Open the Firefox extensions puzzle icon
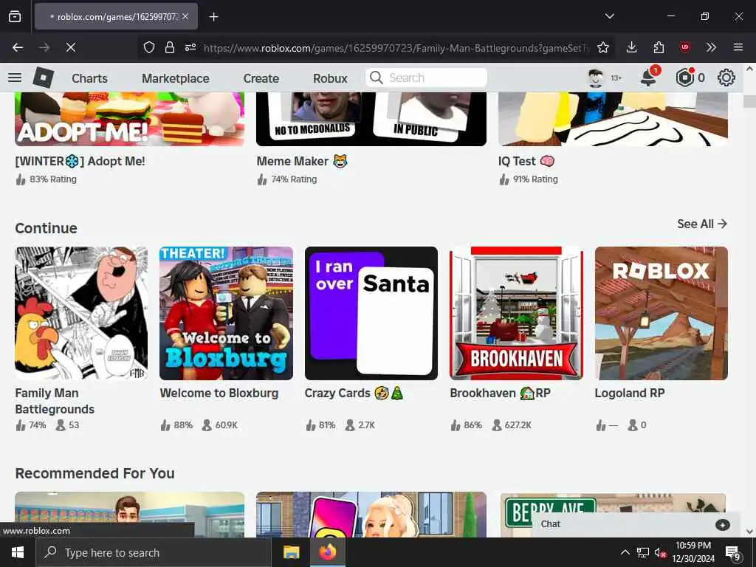Image resolution: width=756 pixels, height=567 pixels. pos(659,47)
